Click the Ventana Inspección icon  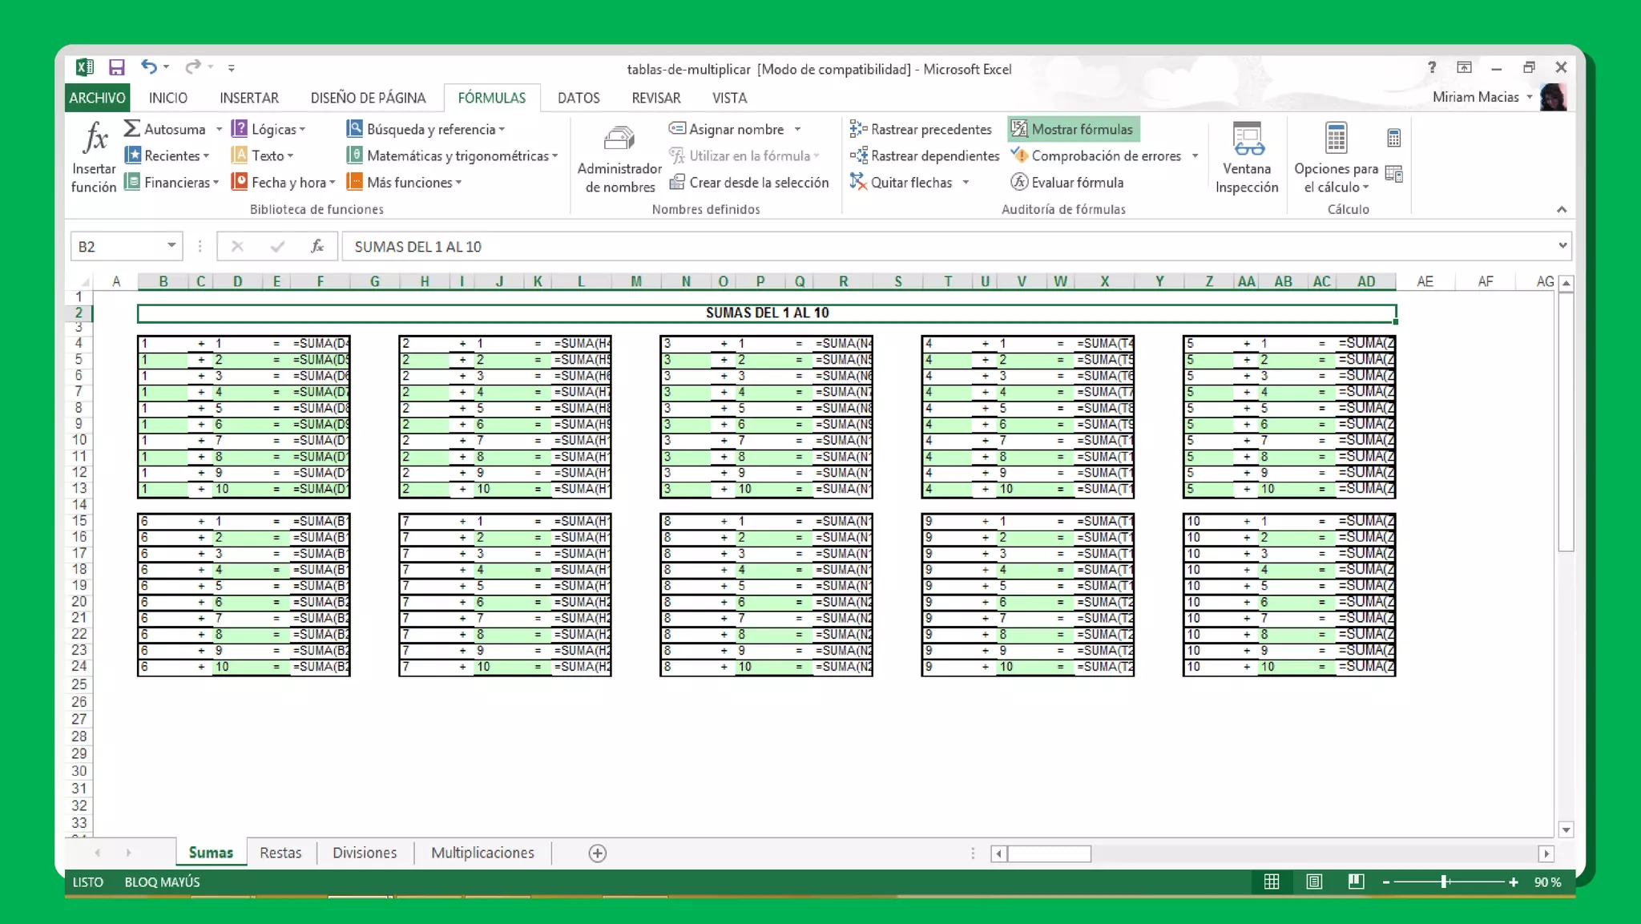[1247, 139]
